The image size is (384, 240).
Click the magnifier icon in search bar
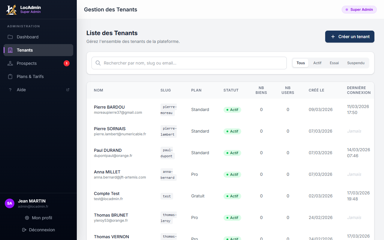[98, 63]
